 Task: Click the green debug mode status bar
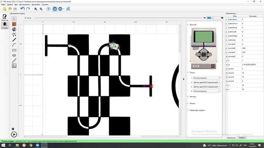[132, 141]
